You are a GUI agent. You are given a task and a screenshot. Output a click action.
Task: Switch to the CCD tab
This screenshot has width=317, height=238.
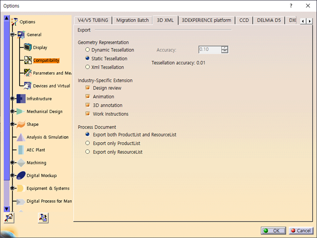coord(244,20)
